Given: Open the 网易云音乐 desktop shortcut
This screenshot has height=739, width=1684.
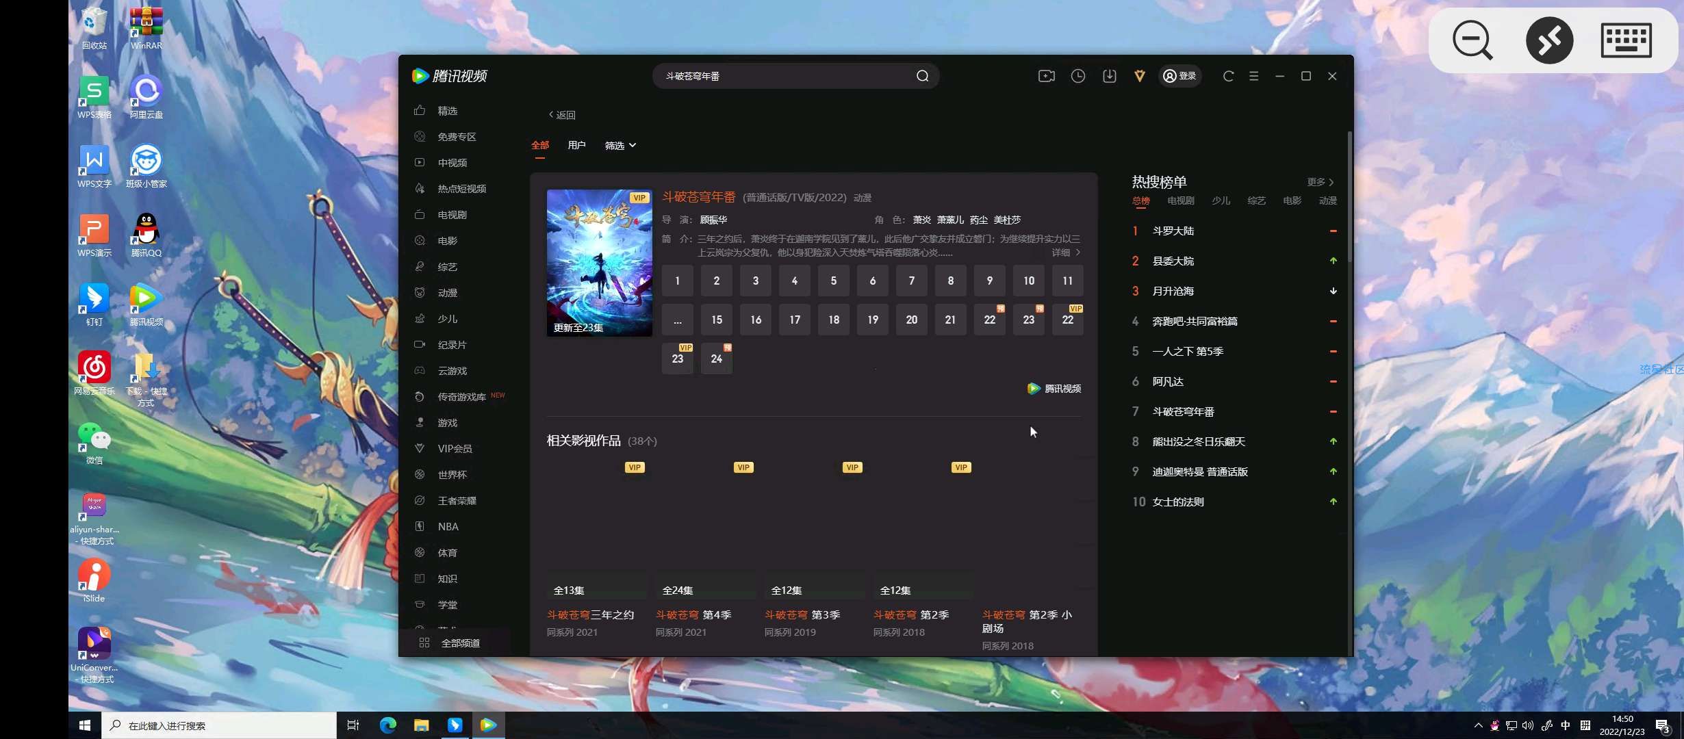Looking at the screenshot, I should tap(94, 373).
